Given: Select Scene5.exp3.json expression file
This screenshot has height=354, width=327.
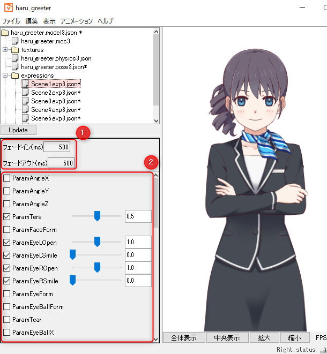Looking at the screenshot, I should click(56, 118).
